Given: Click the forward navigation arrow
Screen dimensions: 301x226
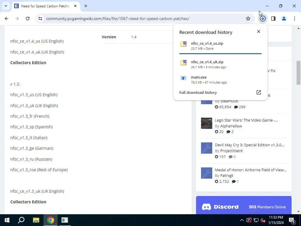Looking at the screenshot, I should coord(17,19).
